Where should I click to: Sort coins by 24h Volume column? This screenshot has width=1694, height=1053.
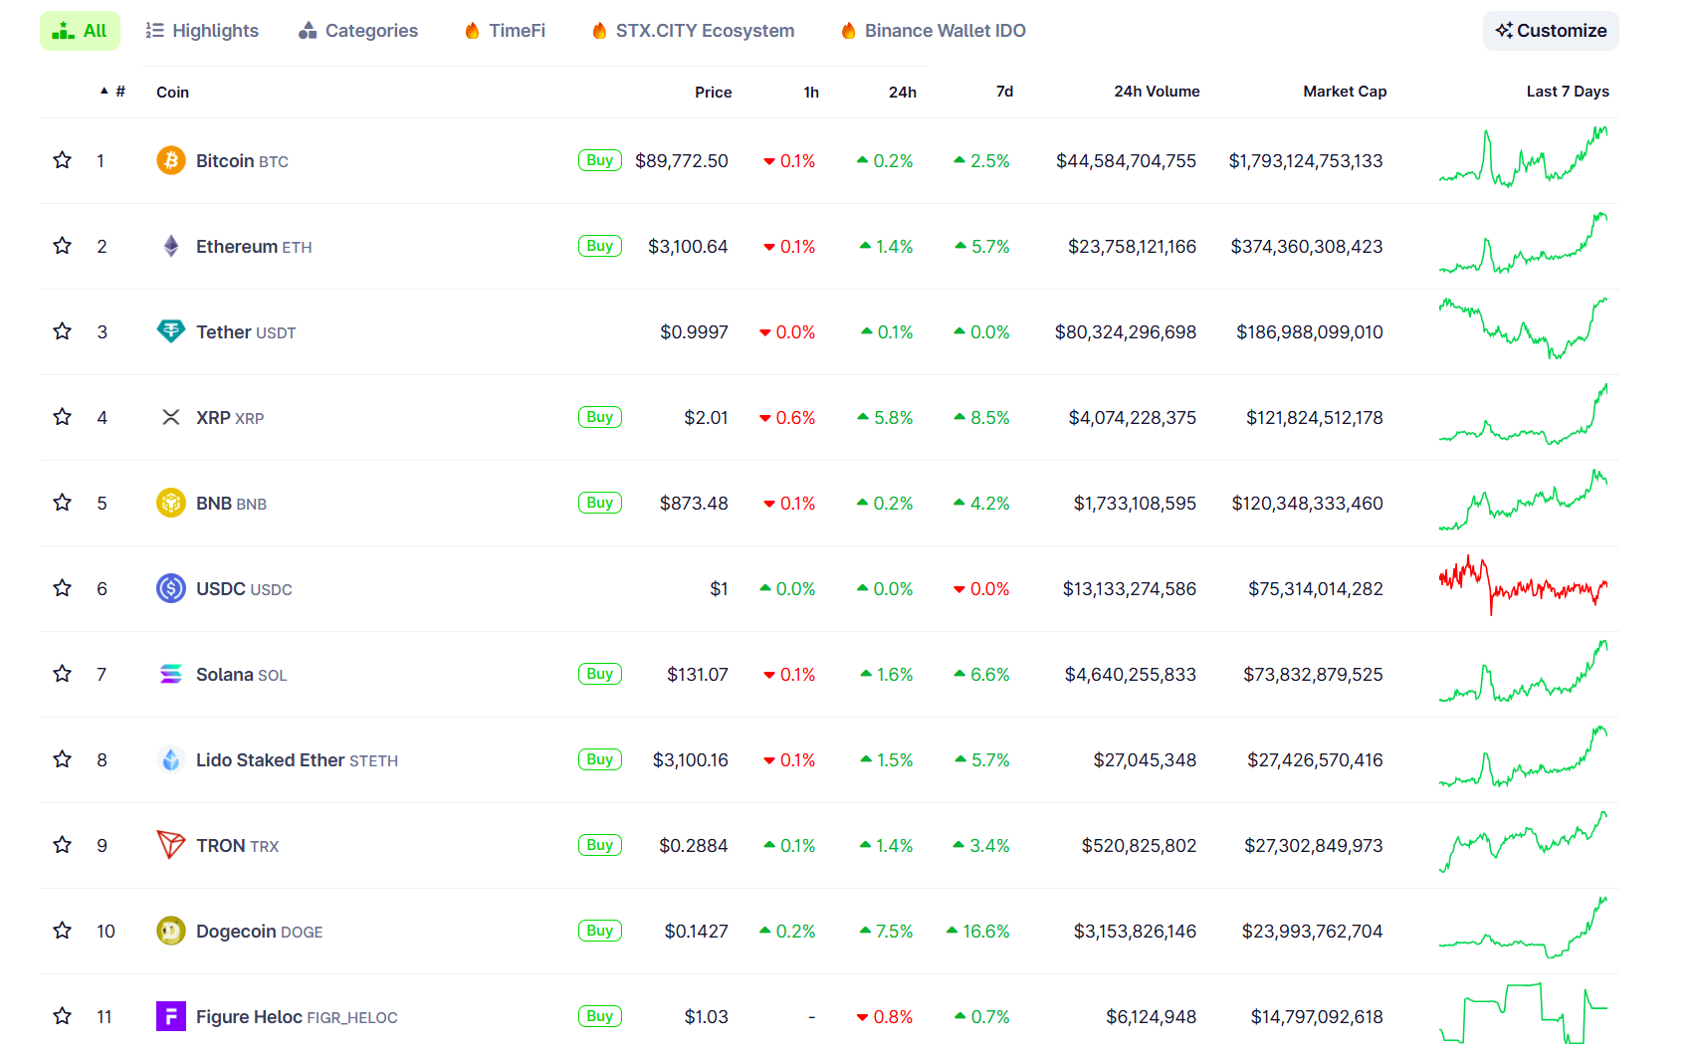[1156, 92]
